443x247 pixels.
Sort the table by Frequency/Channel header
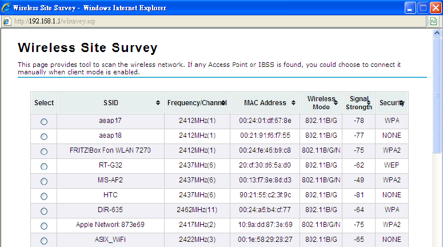(197, 103)
